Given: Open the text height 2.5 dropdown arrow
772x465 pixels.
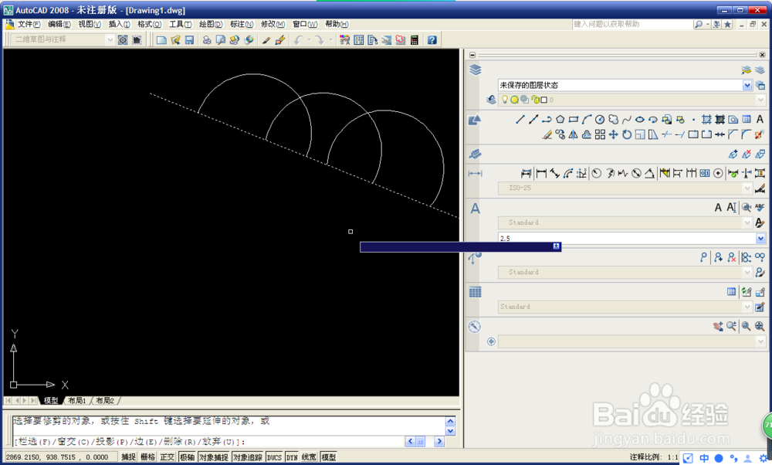Looking at the screenshot, I should click(760, 239).
